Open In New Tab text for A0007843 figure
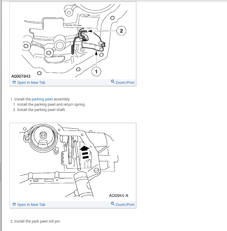 [x=31, y=83]
